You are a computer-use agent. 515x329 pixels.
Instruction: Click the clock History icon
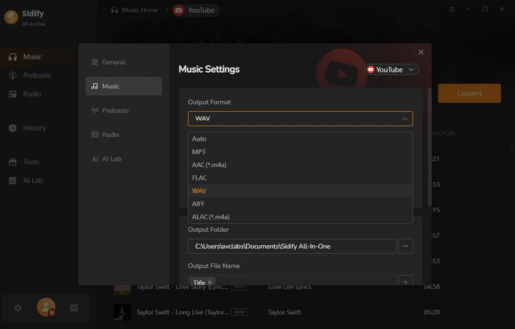(12, 128)
